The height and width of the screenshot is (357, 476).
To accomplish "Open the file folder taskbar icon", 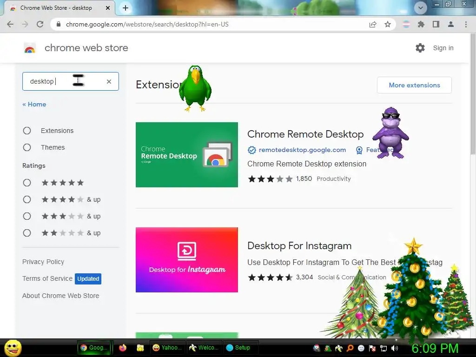I will (140, 348).
